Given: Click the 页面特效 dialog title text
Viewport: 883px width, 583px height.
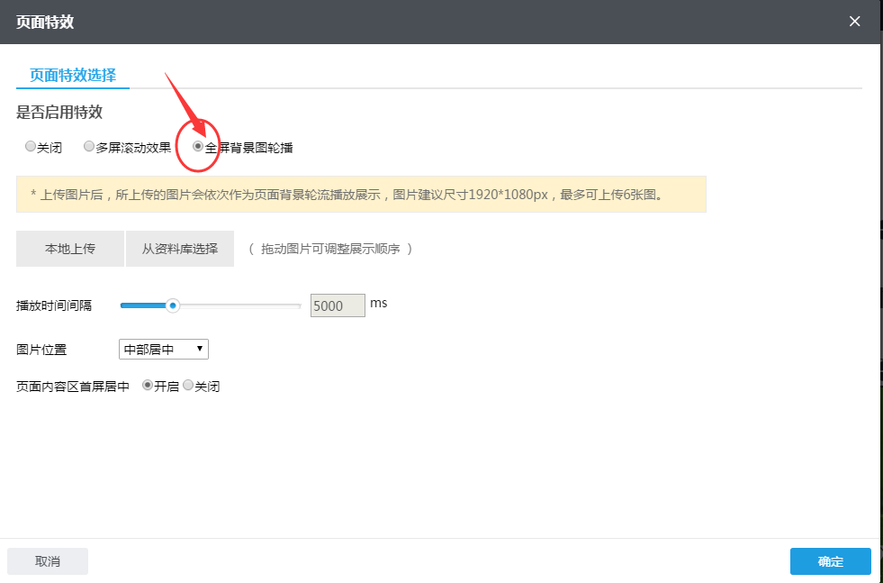Looking at the screenshot, I should (45, 22).
